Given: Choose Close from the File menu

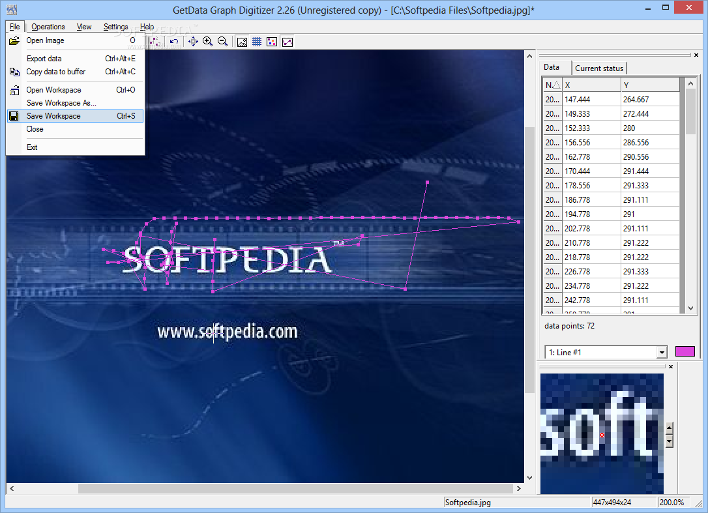Looking at the screenshot, I should click(76, 129).
